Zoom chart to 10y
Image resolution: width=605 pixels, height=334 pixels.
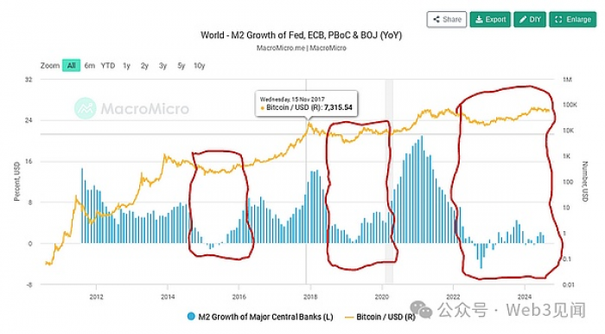tap(199, 66)
